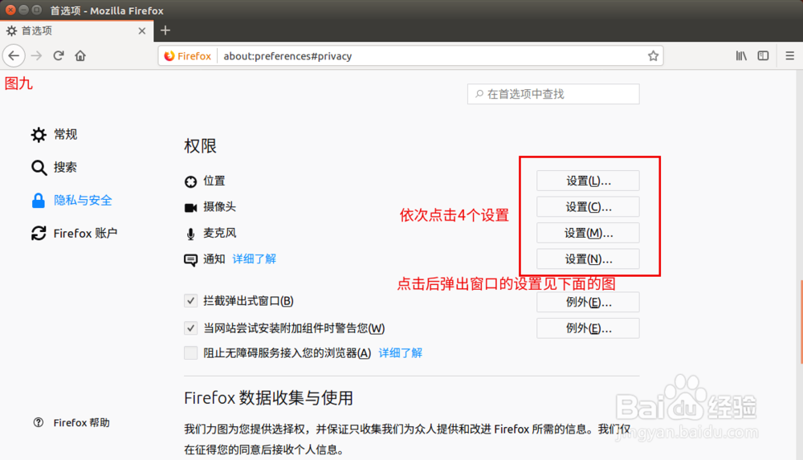
Task: Click the location 位置 icon
Action: (190, 181)
